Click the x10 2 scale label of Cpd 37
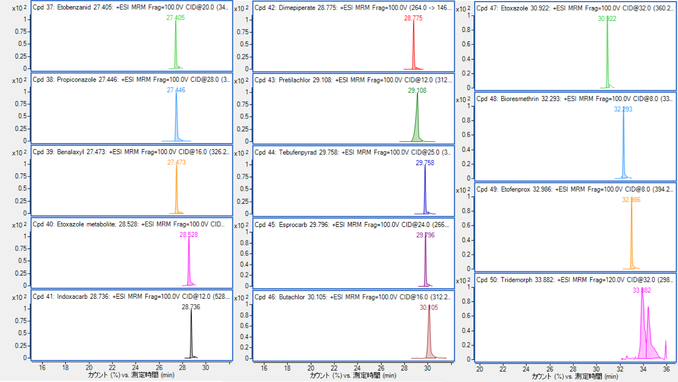The height and width of the screenshot is (382, 678). coord(20,8)
